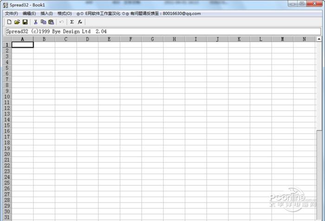325x221 pixels.
Task: Click the formula bar input field
Action: coord(163,32)
